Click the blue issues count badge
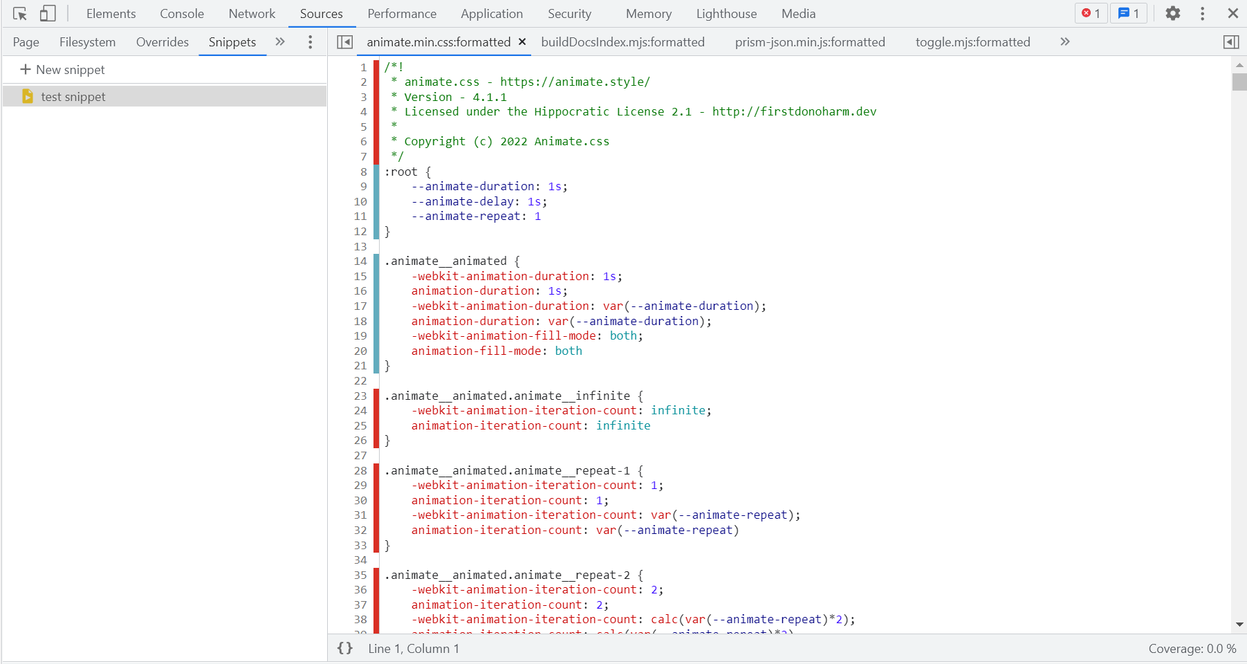This screenshot has width=1247, height=664. coord(1129,13)
